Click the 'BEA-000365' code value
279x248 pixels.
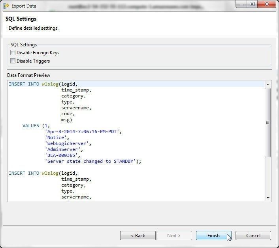61,155
